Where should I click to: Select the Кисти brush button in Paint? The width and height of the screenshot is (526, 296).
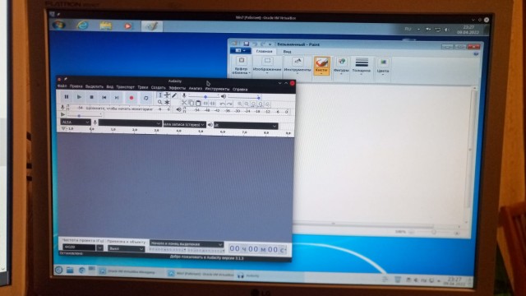[x=321, y=66]
